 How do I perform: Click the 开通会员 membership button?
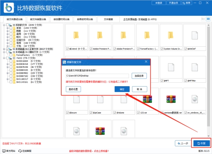(173, 3)
